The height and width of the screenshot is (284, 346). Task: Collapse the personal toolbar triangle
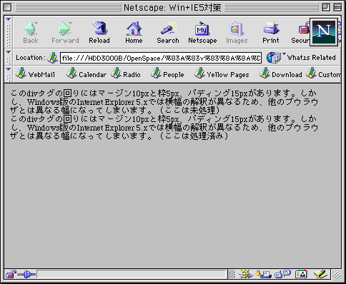(x=9, y=69)
